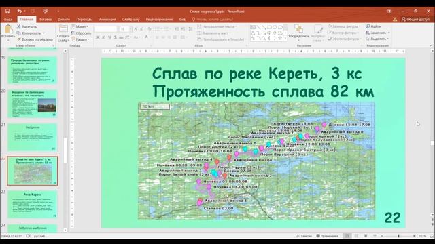Viewport: 435px width, 244px height.
Task: Create a new slide with Создать слайд
Action: [x=63, y=33]
